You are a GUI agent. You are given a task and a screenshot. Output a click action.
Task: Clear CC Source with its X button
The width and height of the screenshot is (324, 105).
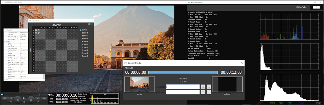coord(203,87)
